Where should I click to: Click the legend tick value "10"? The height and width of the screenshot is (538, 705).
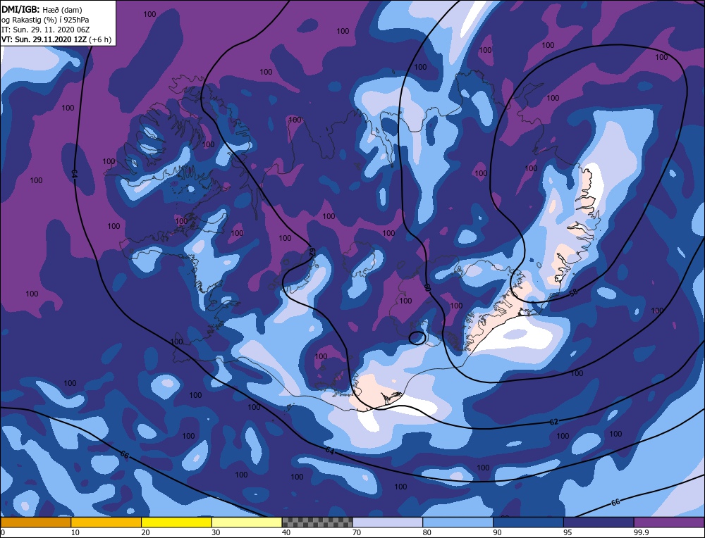click(75, 532)
